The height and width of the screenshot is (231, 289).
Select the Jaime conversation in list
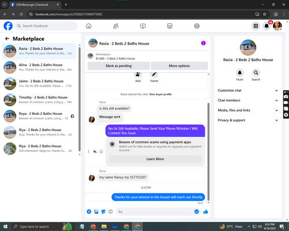point(39,84)
